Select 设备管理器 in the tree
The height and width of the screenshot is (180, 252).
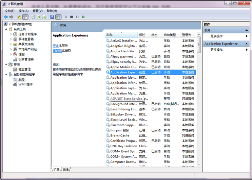point(26,59)
